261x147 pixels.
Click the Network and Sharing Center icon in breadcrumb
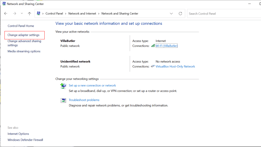[x=39, y=13]
